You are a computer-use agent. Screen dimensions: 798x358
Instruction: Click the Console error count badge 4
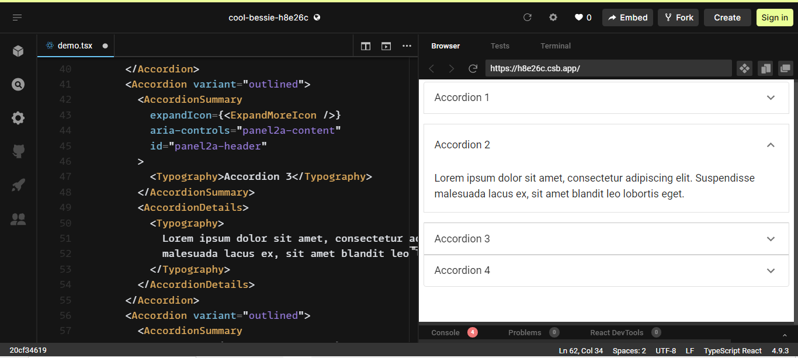coord(473,332)
